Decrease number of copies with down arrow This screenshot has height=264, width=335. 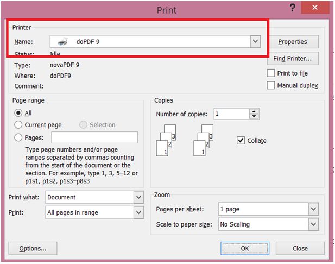[254, 117]
